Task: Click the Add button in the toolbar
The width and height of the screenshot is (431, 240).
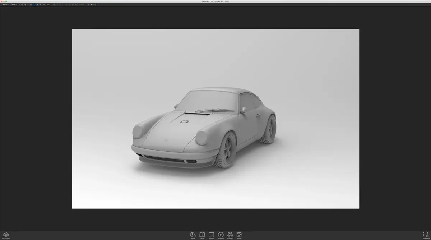Action: [47, 5]
